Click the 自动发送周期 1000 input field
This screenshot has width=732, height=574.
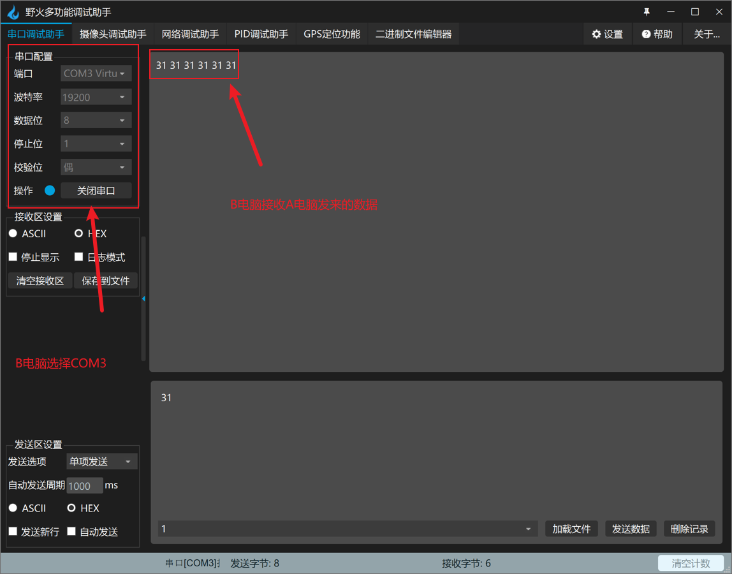pyautogui.click(x=85, y=486)
